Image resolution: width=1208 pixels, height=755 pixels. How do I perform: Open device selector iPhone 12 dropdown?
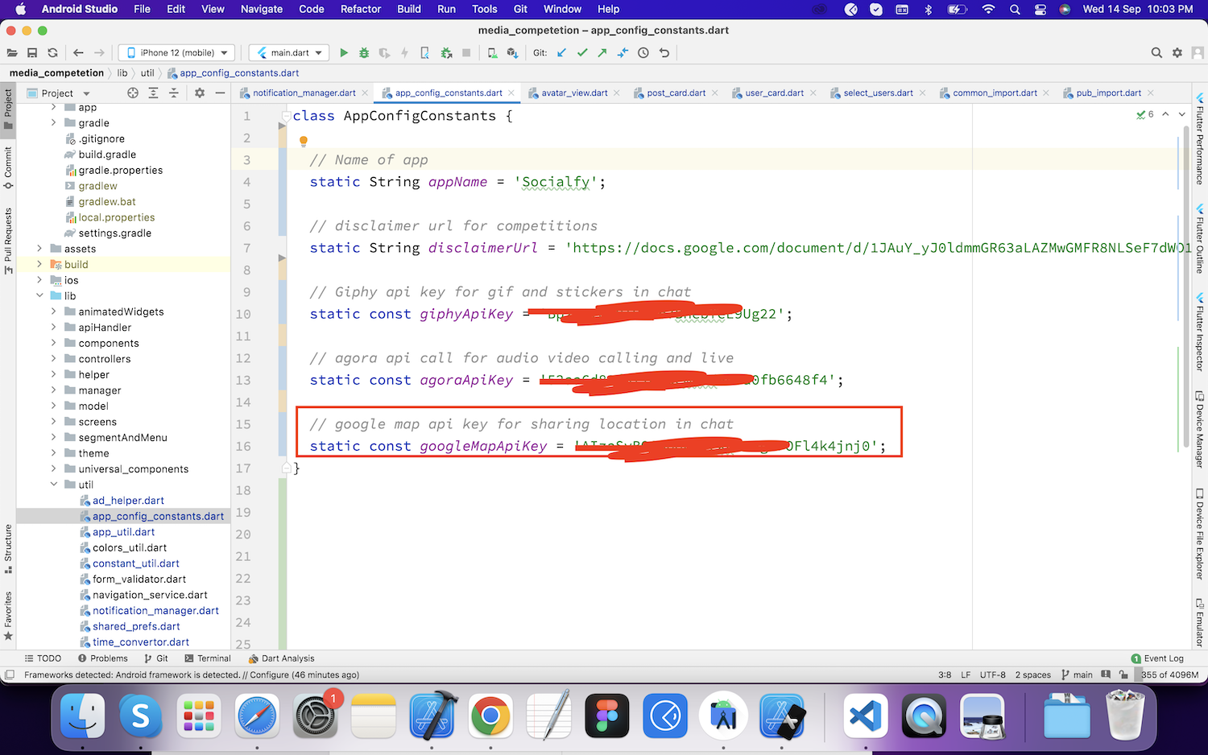[x=176, y=53]
